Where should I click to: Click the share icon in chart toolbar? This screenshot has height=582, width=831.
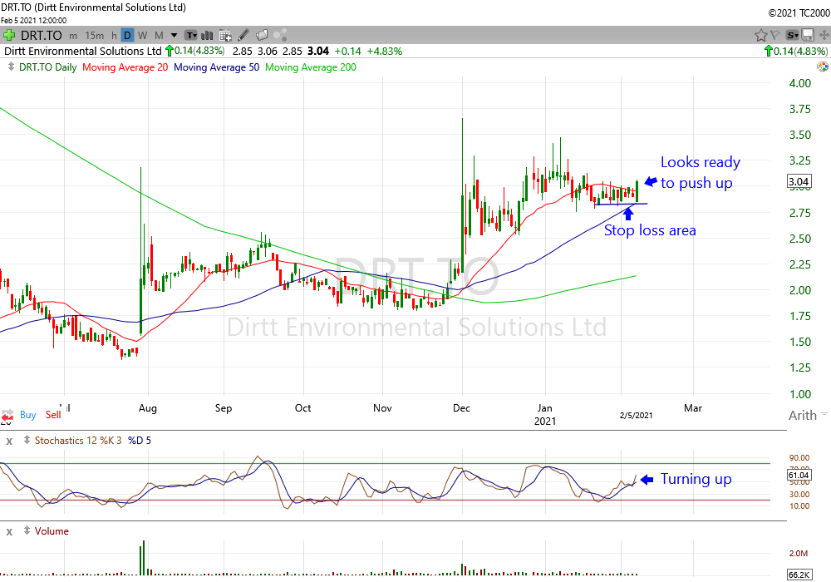(x=280, y=36)
